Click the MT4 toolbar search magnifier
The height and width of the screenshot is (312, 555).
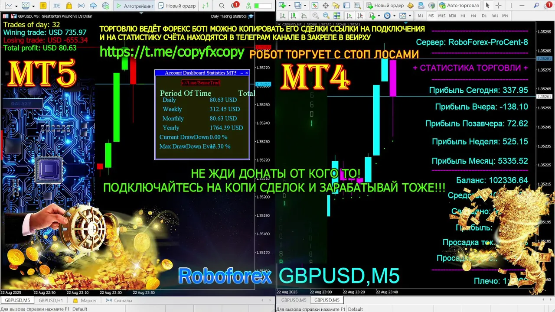[536, 6]
